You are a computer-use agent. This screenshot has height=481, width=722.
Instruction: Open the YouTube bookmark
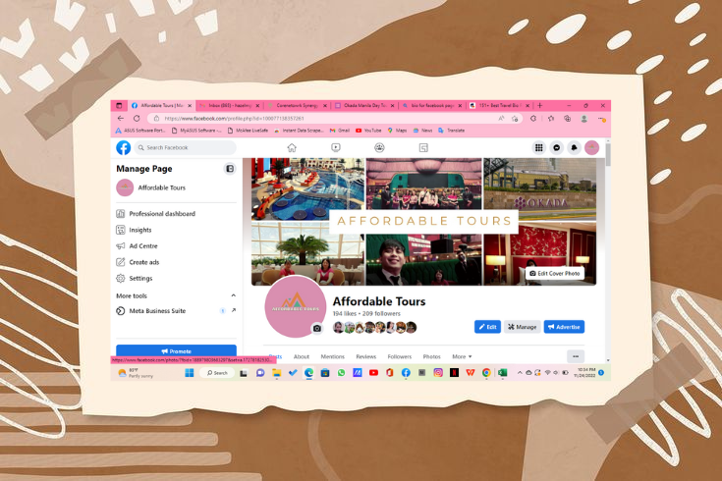tap(368, 131)
